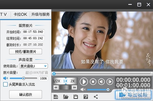Screen dimensions: 153x101
Task: Set playback speed to 1X
Action: point(65,81)
